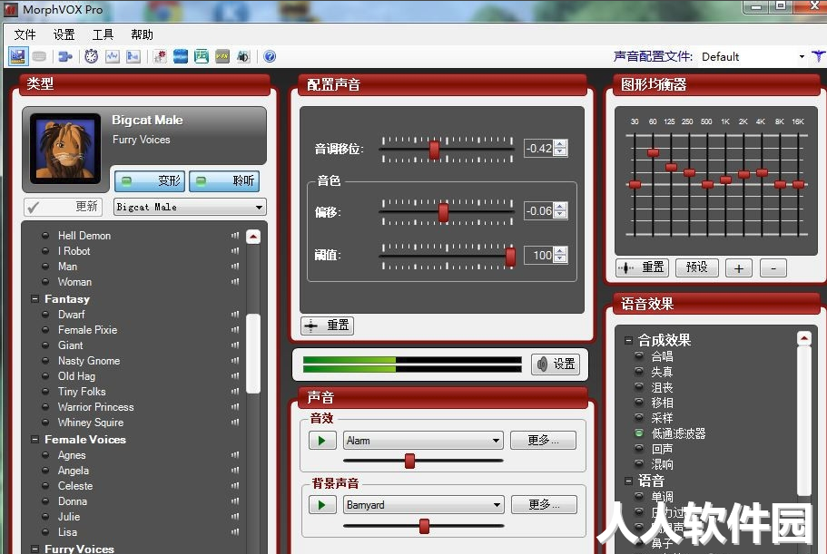The width and height of the screenshot is (827, 554).
Task: Click the Bigcat Male lion avatar
Action: (65, 149)
